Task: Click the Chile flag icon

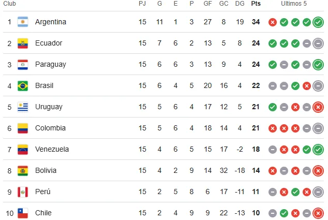Action: [22, 213]
